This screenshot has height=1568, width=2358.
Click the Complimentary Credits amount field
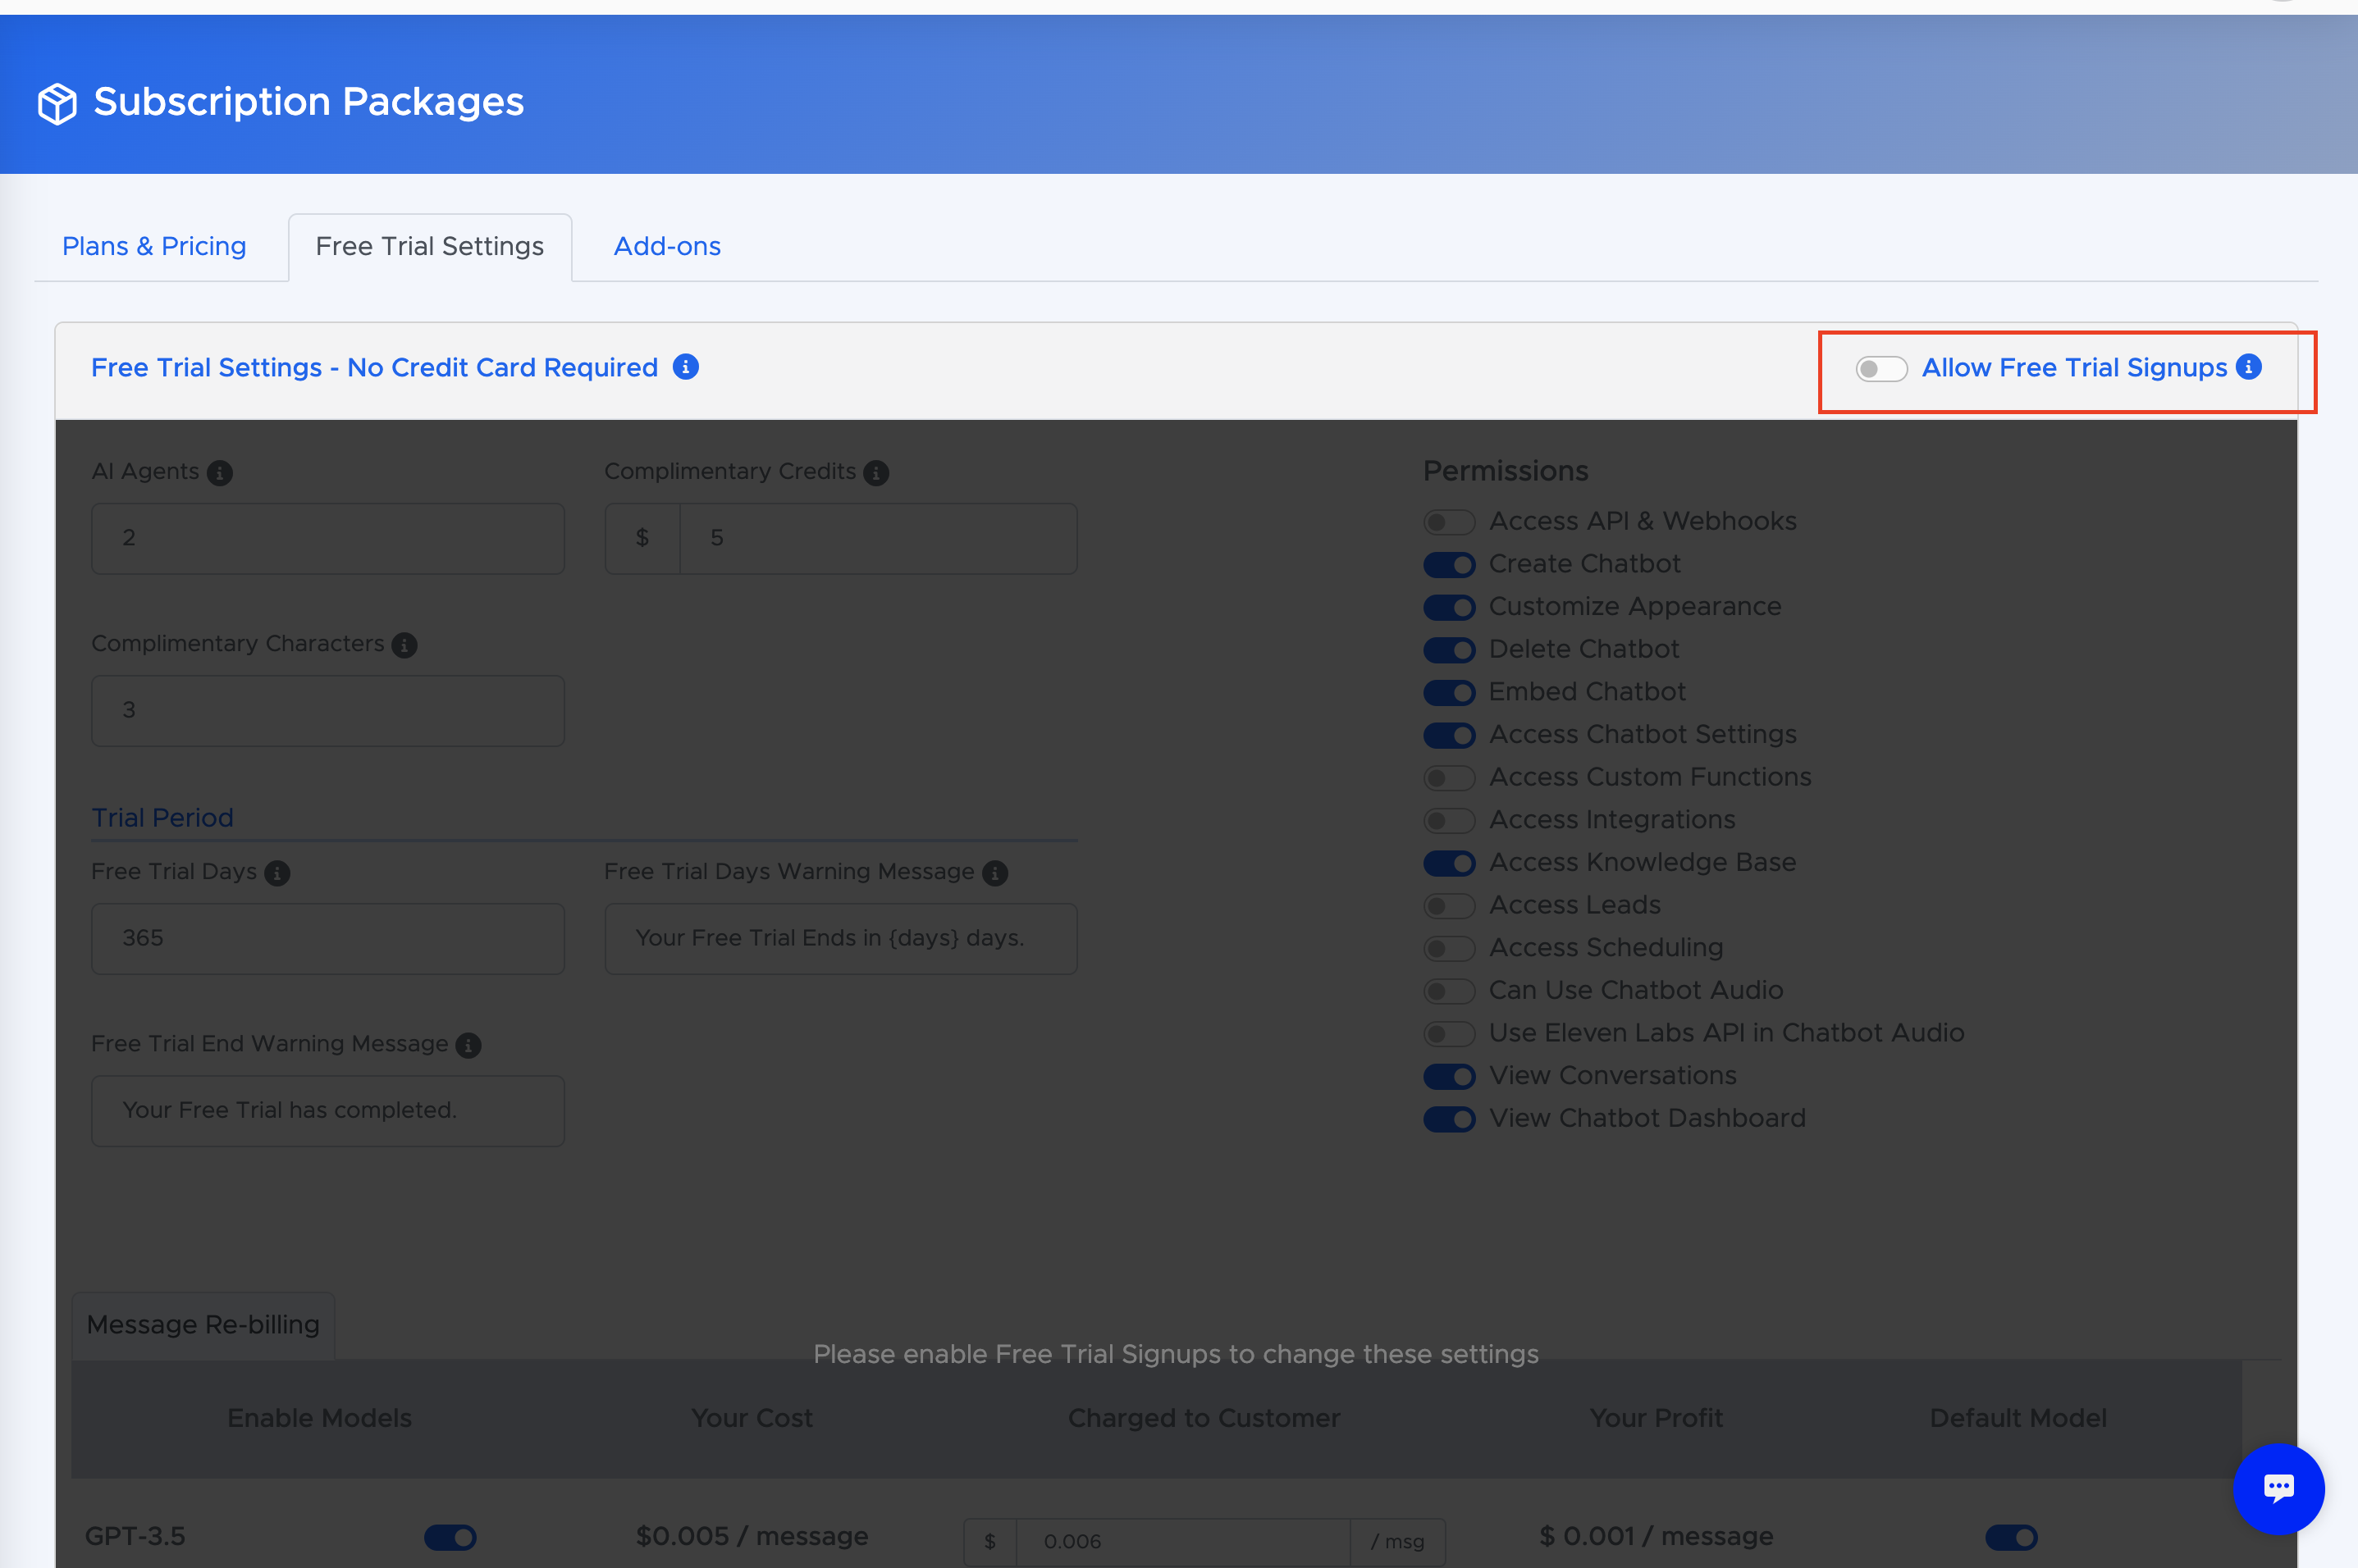pos(879,538)
